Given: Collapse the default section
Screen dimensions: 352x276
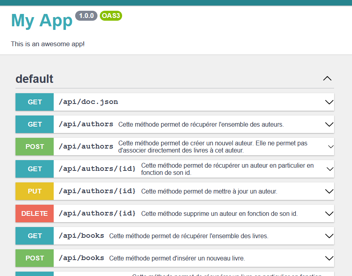Looking at the screenshot, I should 327,78.
